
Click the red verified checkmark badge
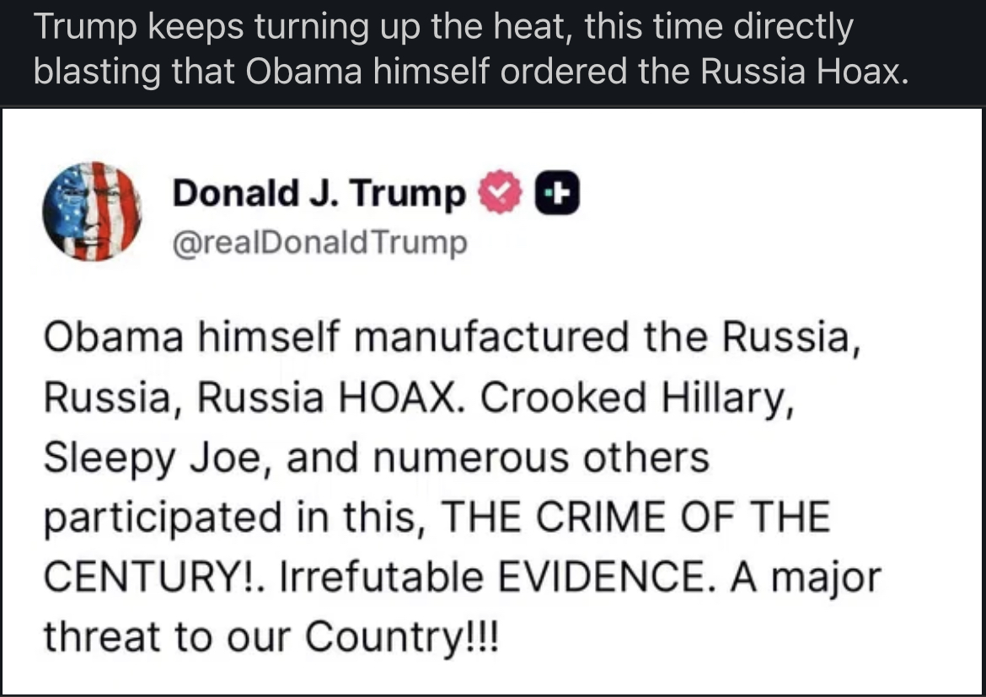point(500,194)
